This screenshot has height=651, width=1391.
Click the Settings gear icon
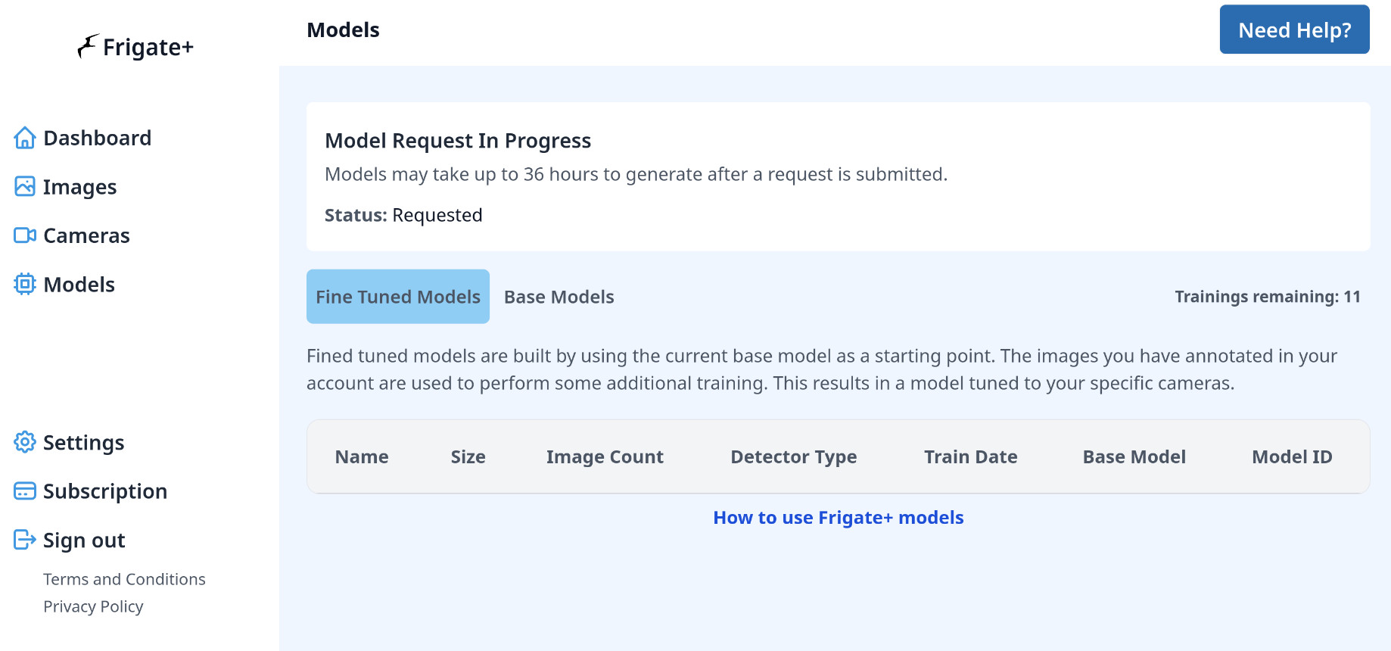click(x=25, y=442)
